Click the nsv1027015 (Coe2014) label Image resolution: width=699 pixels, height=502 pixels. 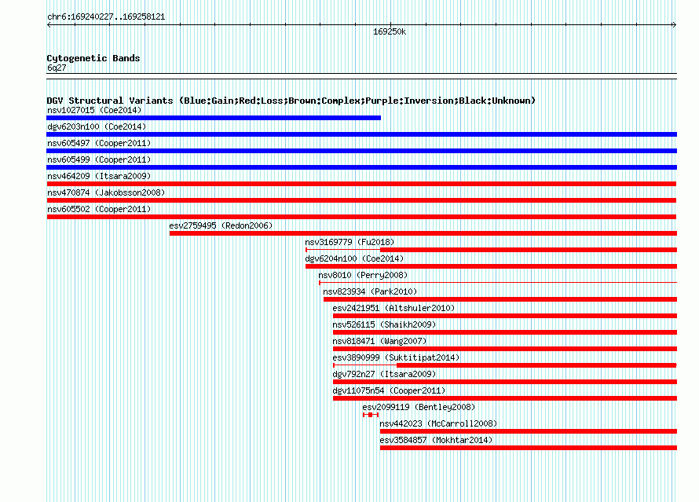[94, 110]
